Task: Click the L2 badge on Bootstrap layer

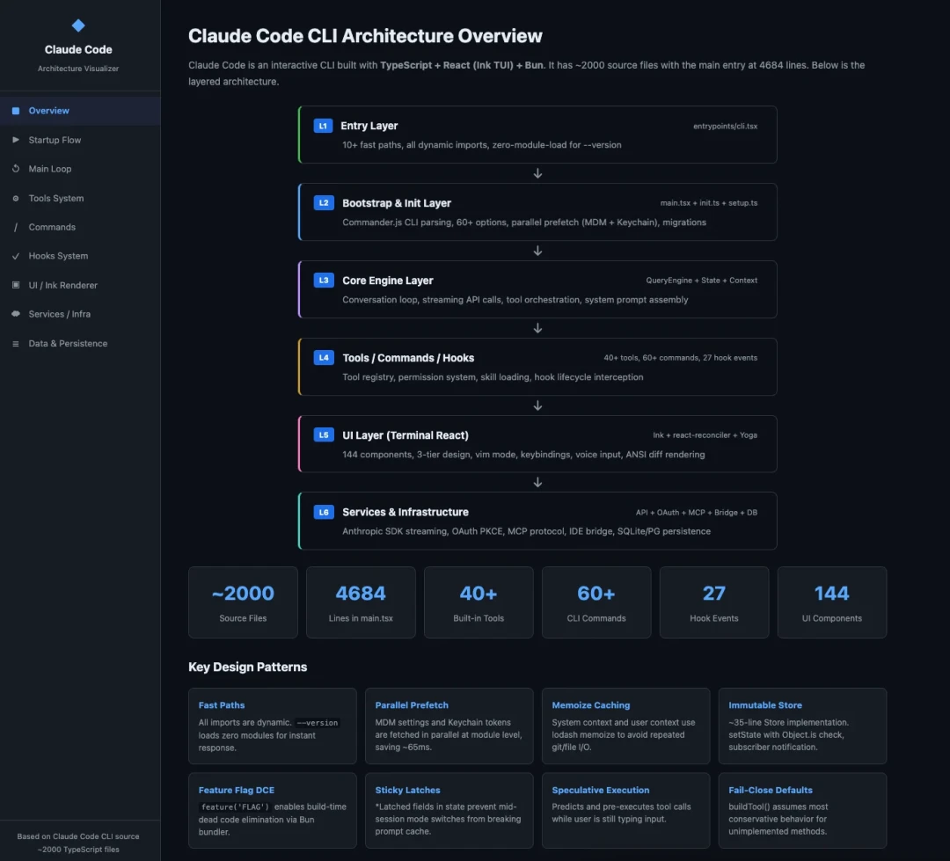Action: click(x=324, y=203)
